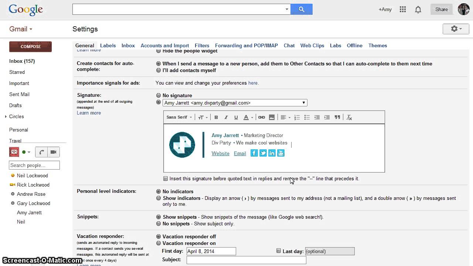Select the No signature option

coord(159,95)
